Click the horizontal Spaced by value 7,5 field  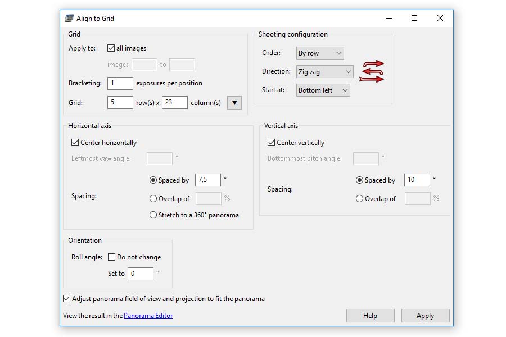(x=208, y=180)
